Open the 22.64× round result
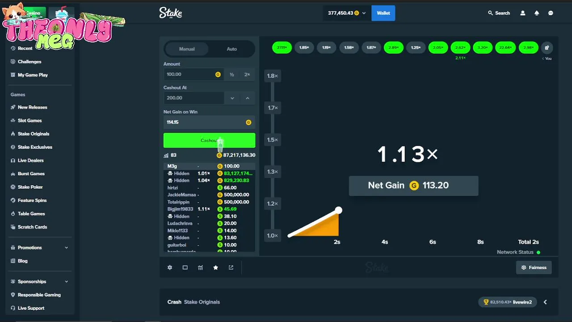The height and width of the screenshot is (322, 572). 505,47
